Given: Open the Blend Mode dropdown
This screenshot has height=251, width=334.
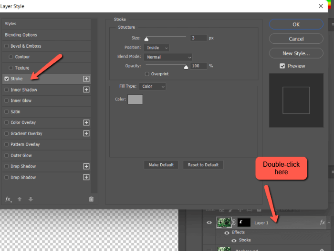Looking at the screenshot, I should [168, 57].
